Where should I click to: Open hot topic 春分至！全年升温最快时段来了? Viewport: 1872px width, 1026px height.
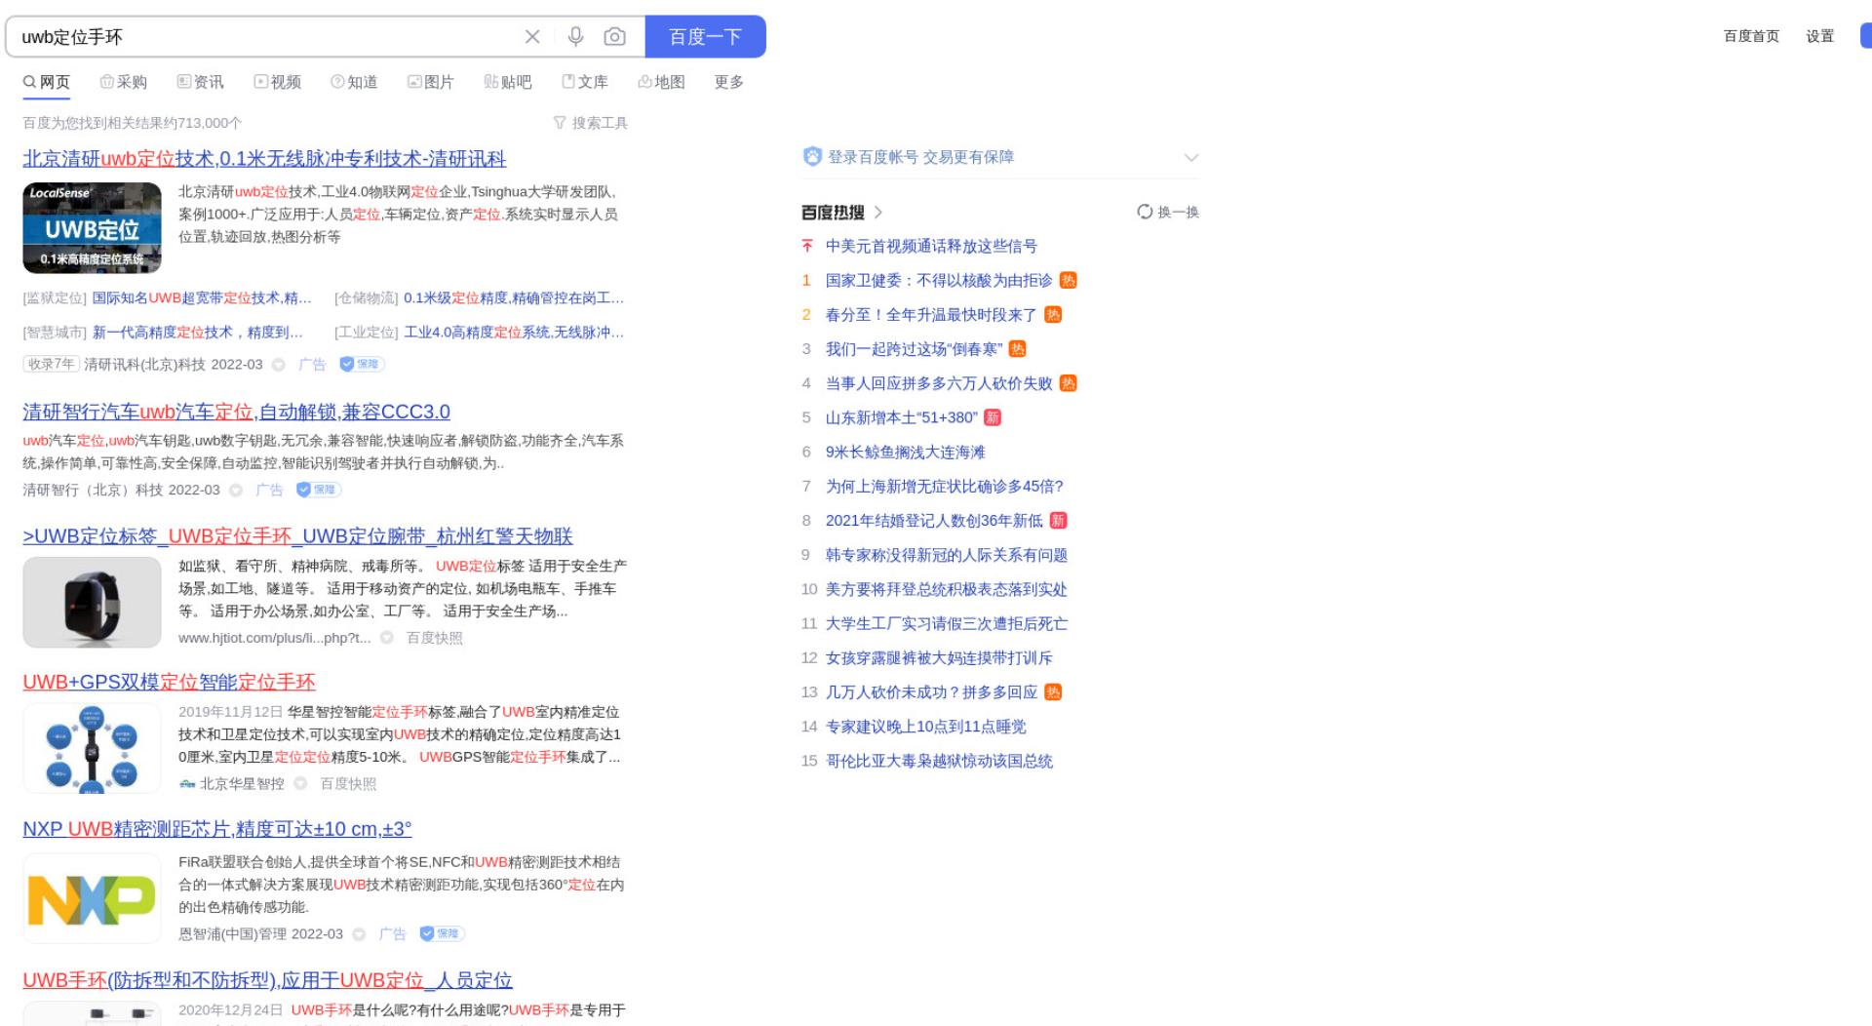click(x=931, y=314)
